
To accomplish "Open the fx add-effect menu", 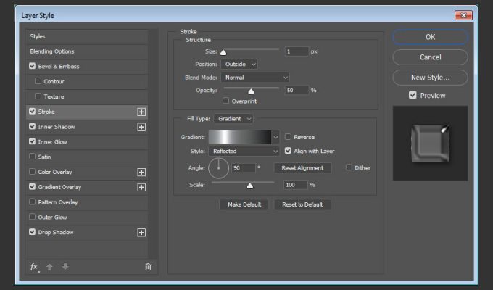I will click(34, 267).
